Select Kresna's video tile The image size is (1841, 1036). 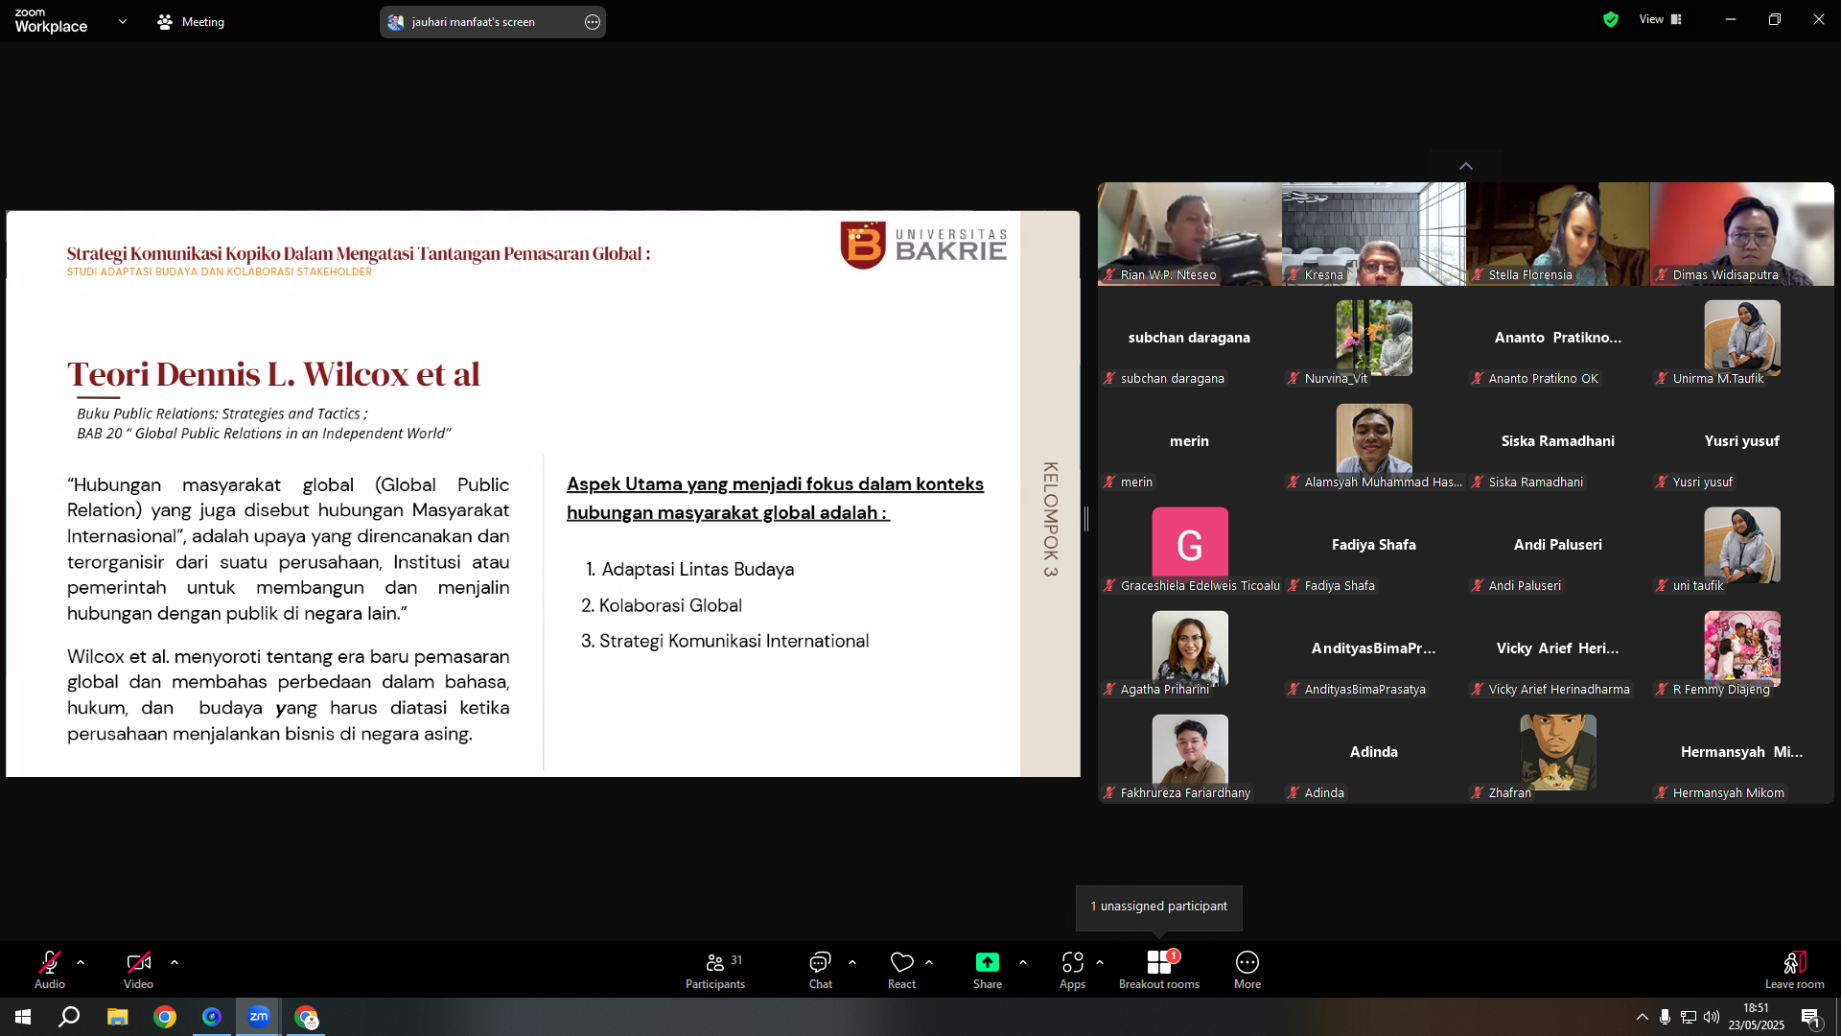tap(1373, 234)
